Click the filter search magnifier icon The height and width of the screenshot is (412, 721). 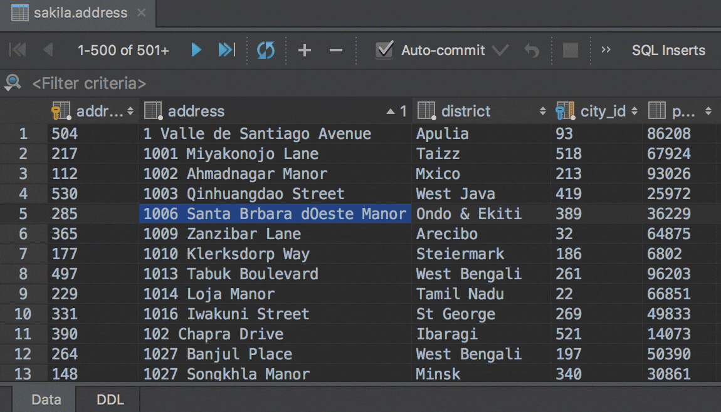pos(13,83)
